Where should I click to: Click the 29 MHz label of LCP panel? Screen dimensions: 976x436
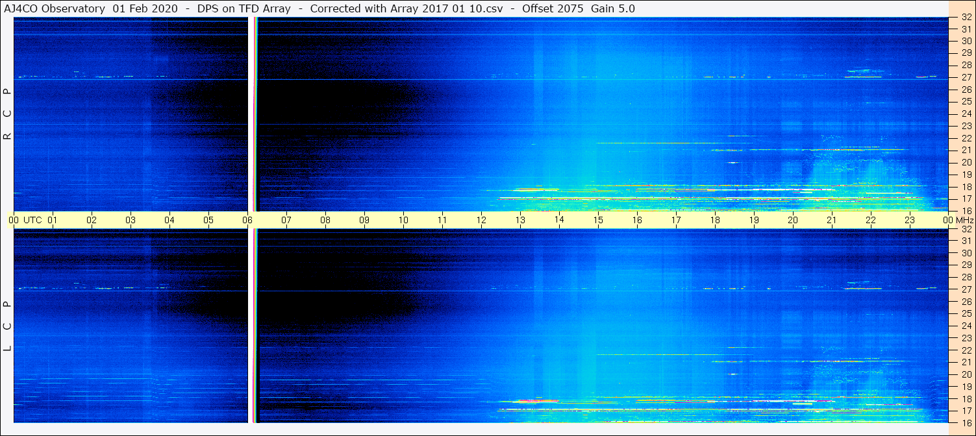[x=966, y=265]
